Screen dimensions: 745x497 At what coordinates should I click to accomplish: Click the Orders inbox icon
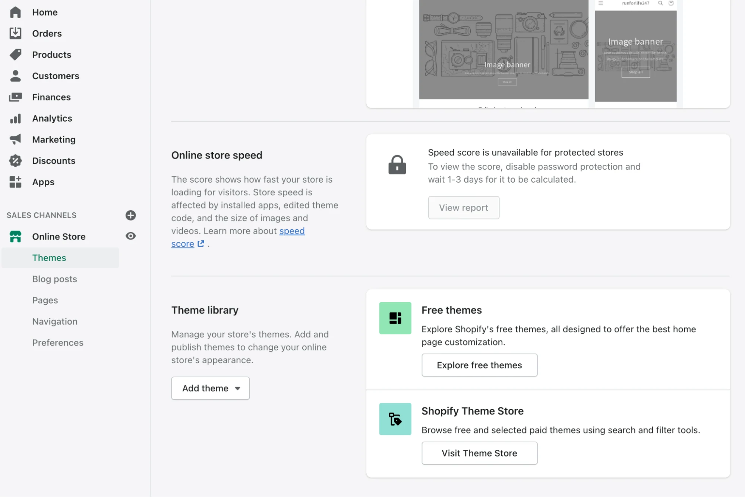click(15, 33)
